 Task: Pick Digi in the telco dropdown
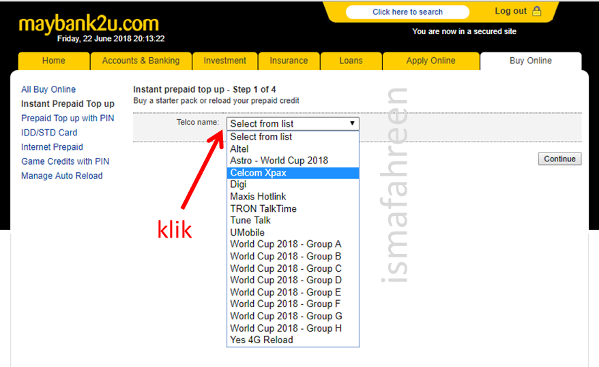(x=293, y=185)
